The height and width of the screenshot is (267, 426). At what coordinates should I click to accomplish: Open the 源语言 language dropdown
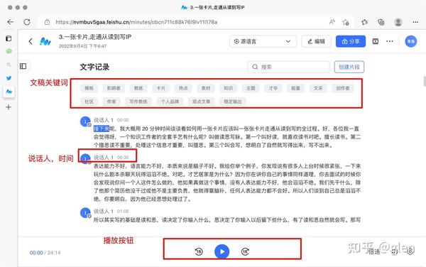263,41
